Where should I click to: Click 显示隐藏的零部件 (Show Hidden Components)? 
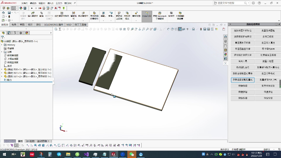pos(94,15)
